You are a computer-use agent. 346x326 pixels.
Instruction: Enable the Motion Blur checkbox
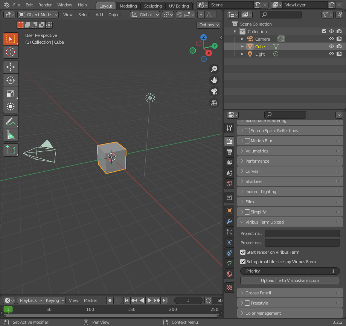[x=247, y=141]
